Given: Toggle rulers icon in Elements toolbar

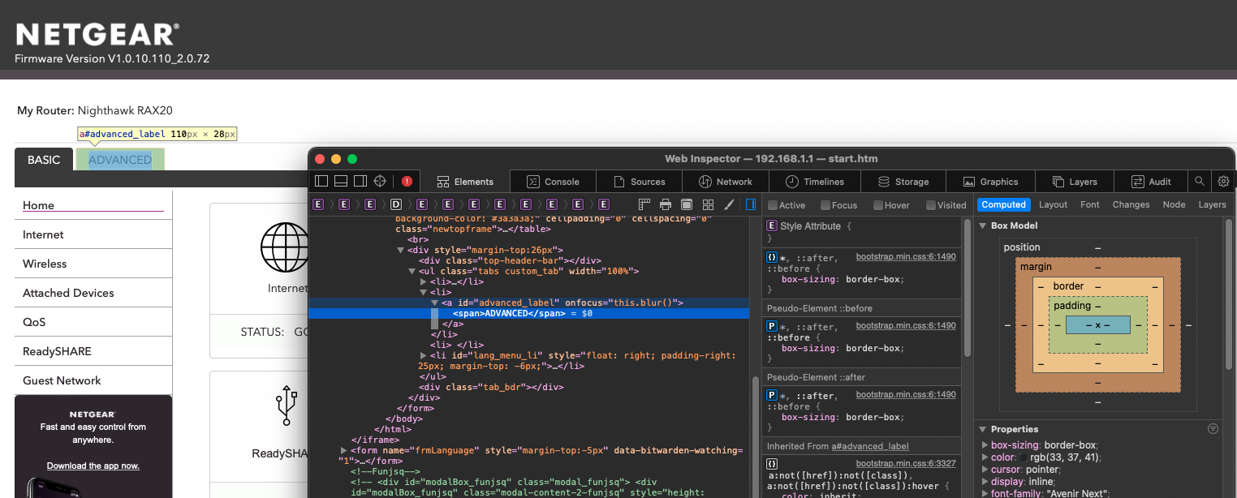Looking at the screenshot, I should (645, 204).
